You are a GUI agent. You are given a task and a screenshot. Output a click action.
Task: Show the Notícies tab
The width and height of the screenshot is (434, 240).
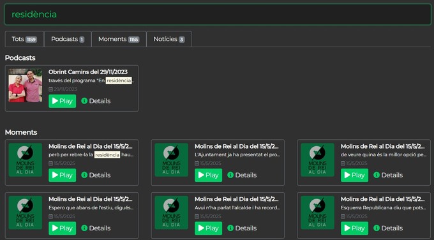[x=169, y=39]
